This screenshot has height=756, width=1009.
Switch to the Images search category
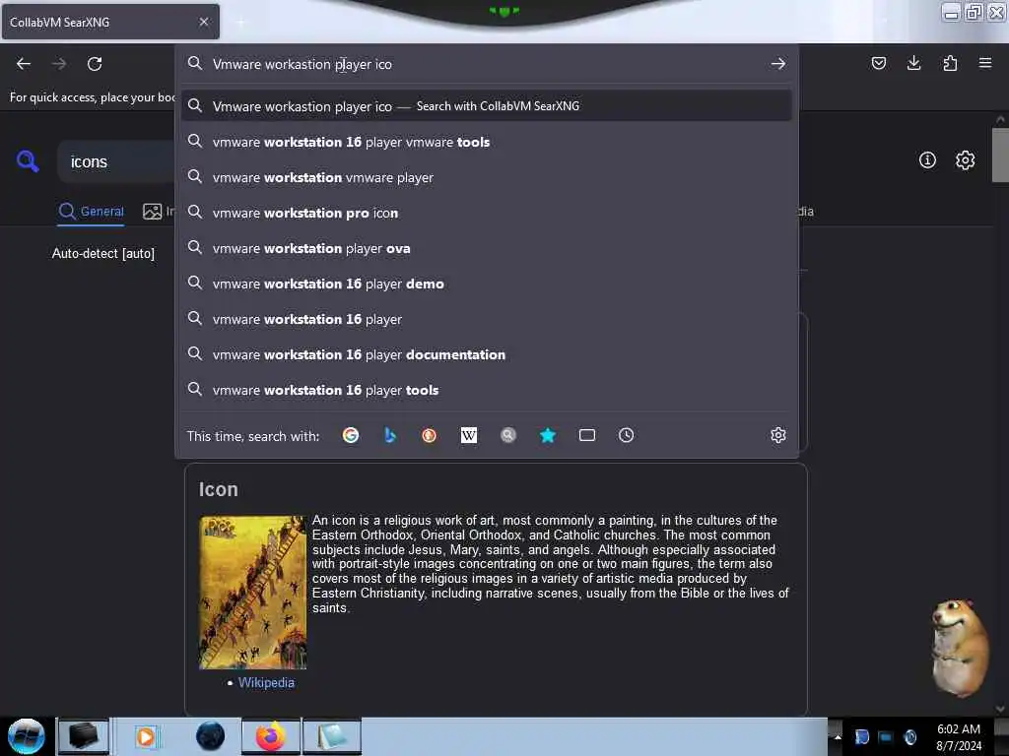click(159, 211)
